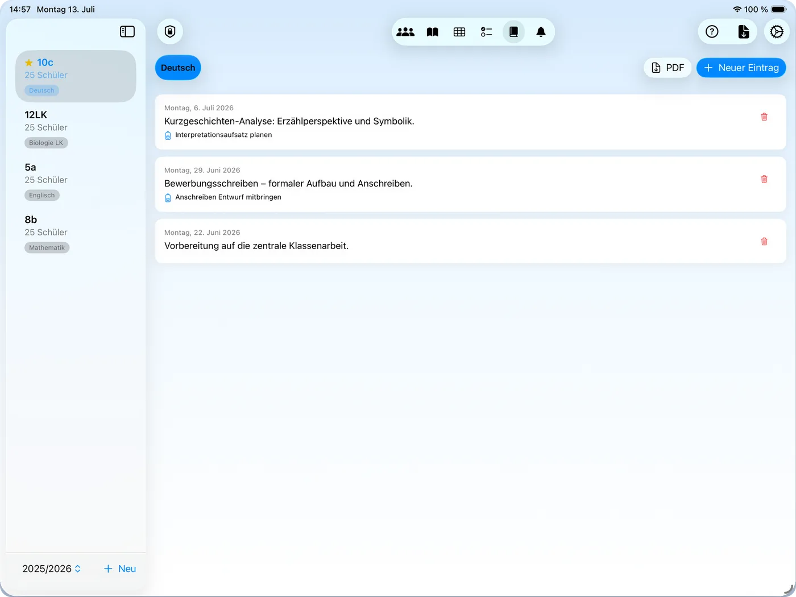Tap the 14:57 clock in status bar

click(x=20, y=9)
